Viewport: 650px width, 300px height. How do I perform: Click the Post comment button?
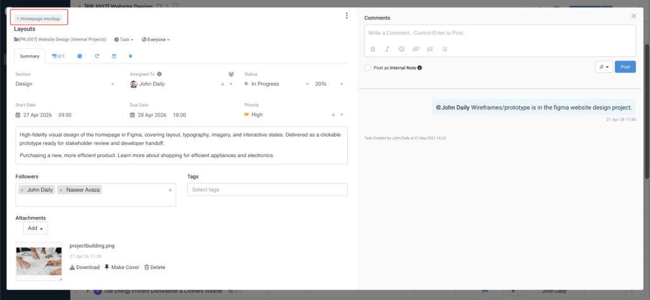coord(625,67)
